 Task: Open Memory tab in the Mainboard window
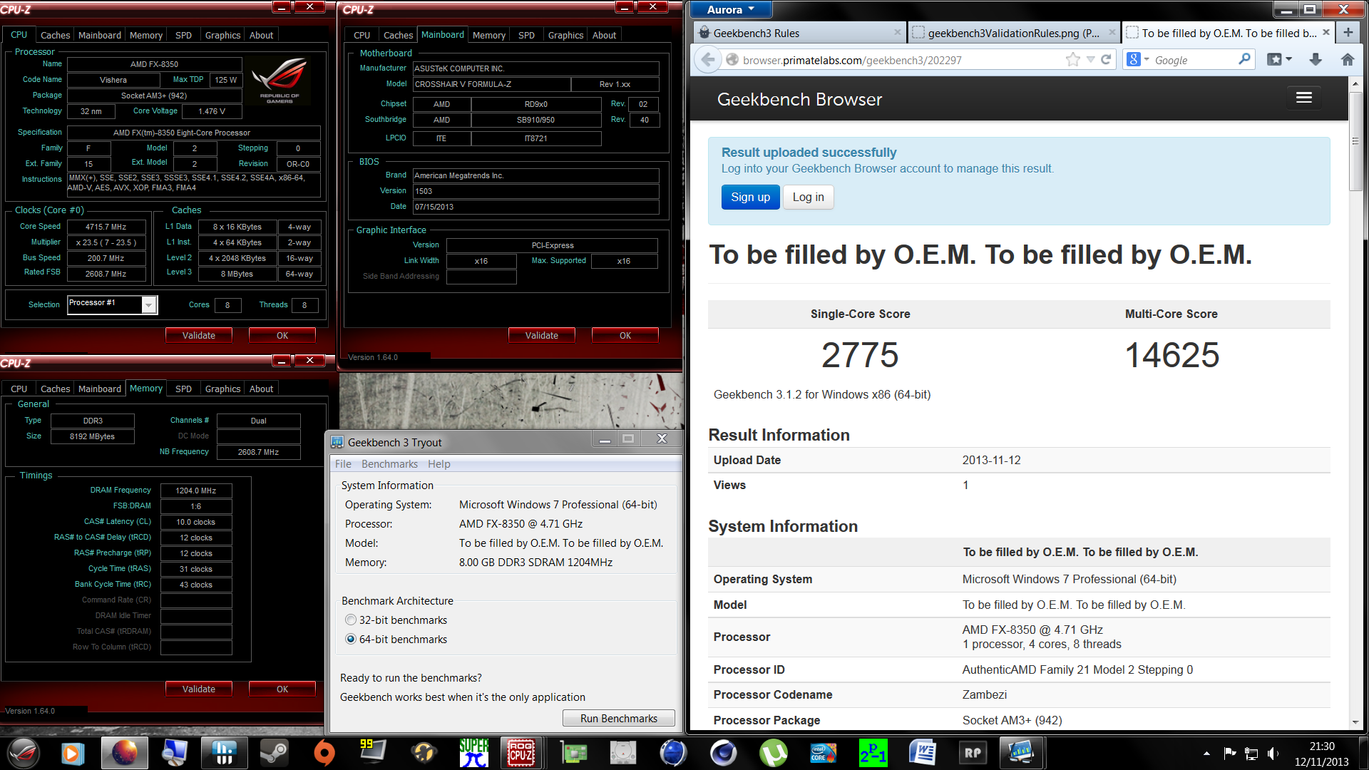[489, 35]
